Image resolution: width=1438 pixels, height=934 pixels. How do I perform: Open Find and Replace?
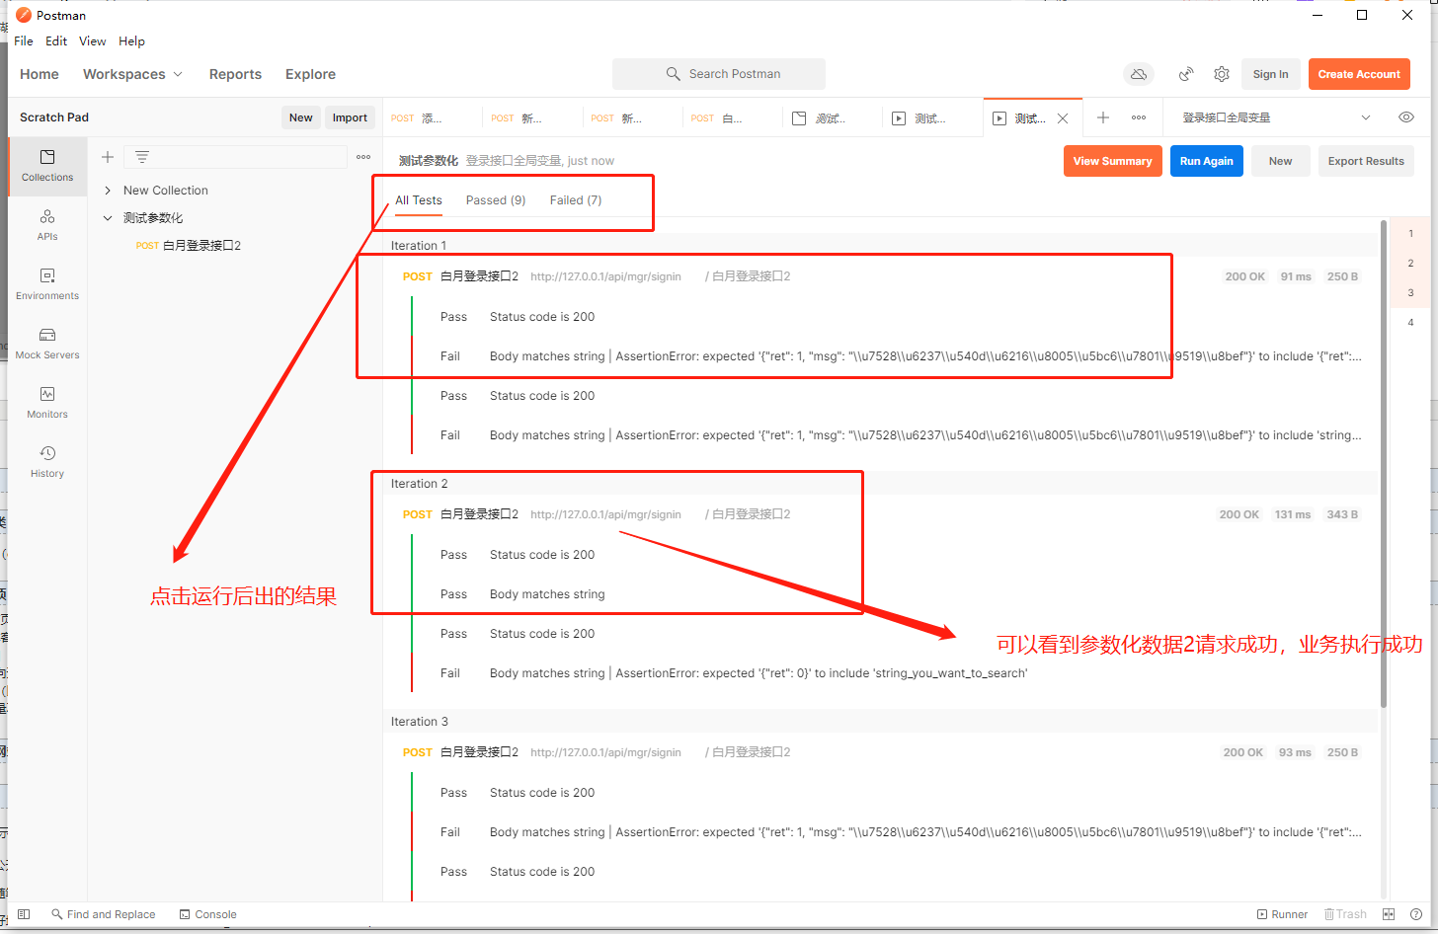[104, 914]
